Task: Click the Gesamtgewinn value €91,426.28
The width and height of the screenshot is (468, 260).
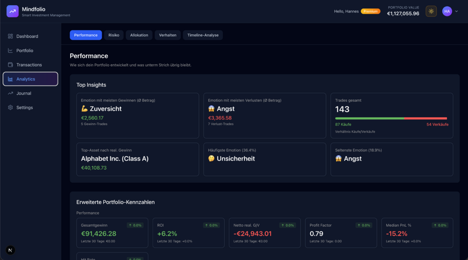Action: pos(98,233)
